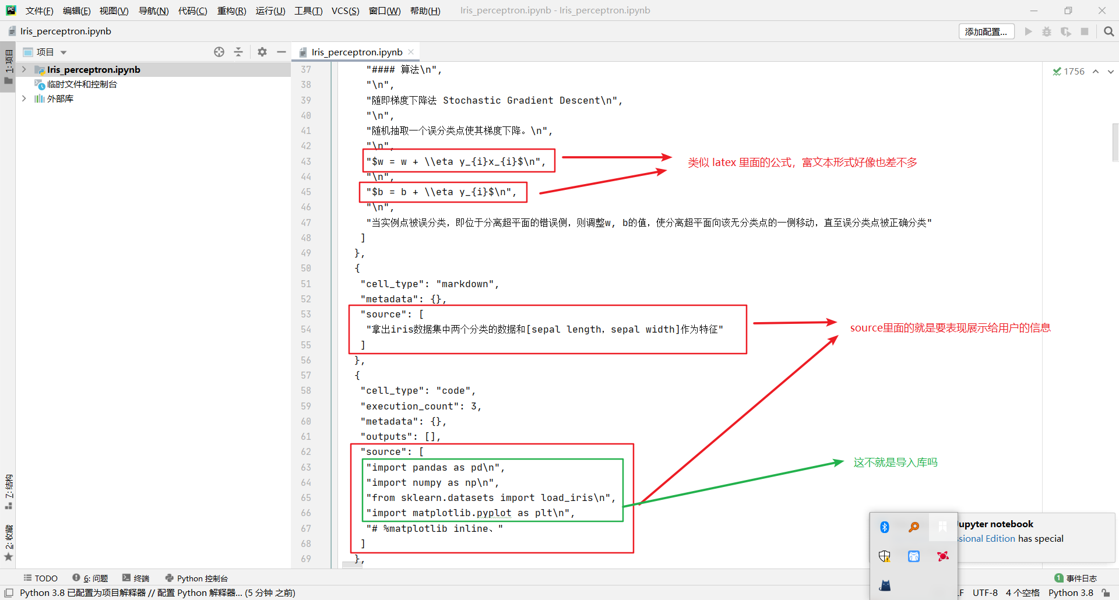The width and height of the screenshot is (1119, 600).
Task: Click the white flag tray icon
Action: click(x=943, y=527)
